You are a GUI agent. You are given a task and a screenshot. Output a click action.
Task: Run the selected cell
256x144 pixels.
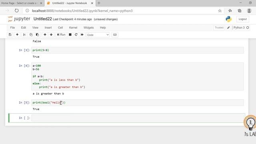pyautogui.click(x=61, y=35)
